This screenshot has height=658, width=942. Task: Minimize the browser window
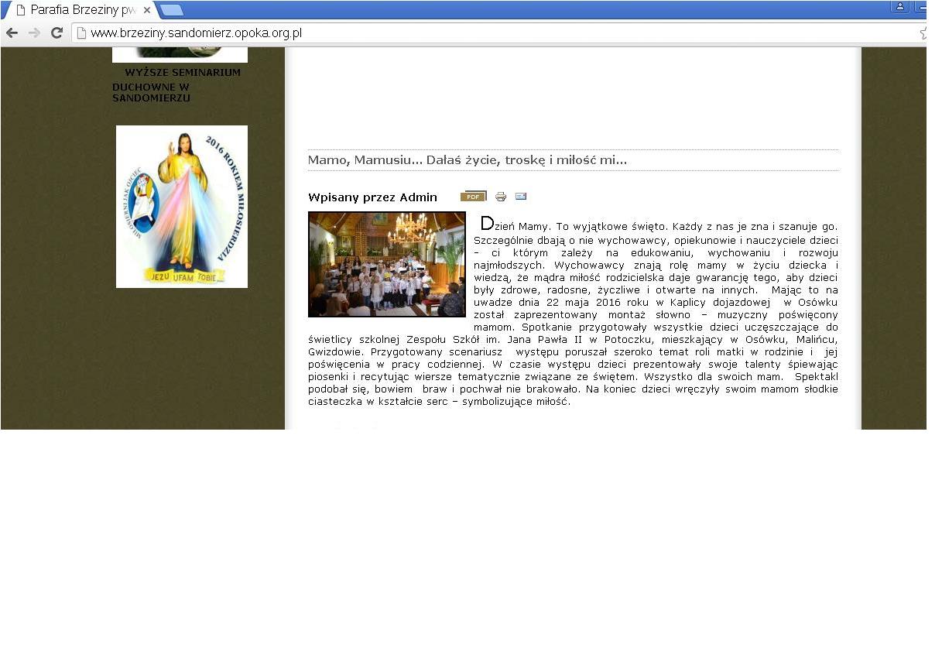pos(922,7)
